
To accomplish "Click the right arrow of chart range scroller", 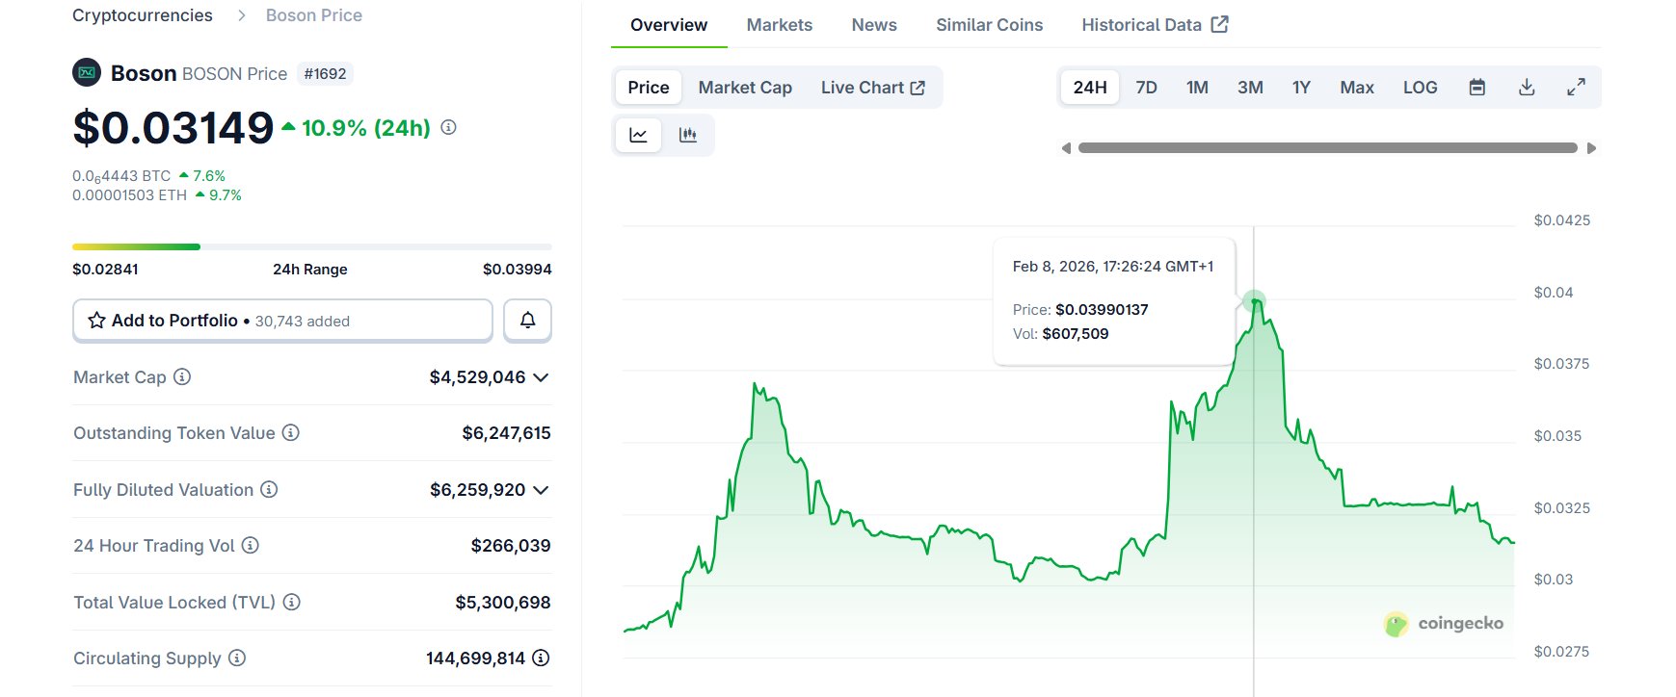I will pos(1591,148).
